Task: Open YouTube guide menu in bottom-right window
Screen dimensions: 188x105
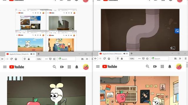Action: coord(98,66)
